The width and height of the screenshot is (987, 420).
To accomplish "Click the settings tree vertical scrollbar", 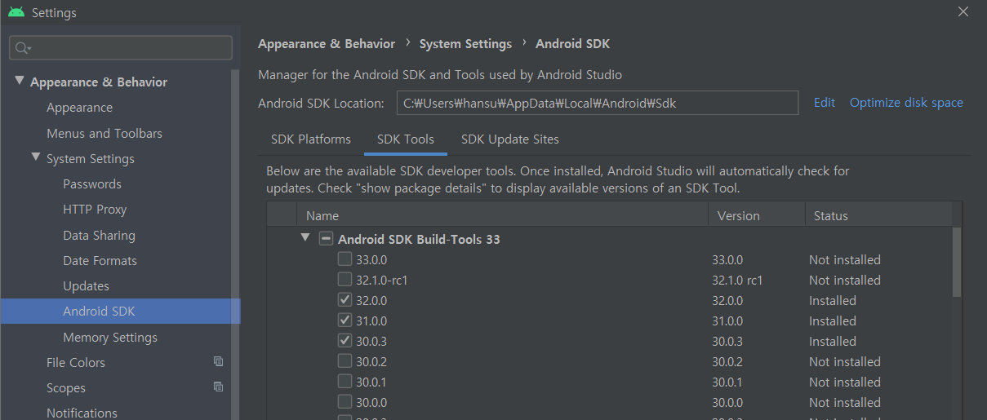I will click(236, 245).
